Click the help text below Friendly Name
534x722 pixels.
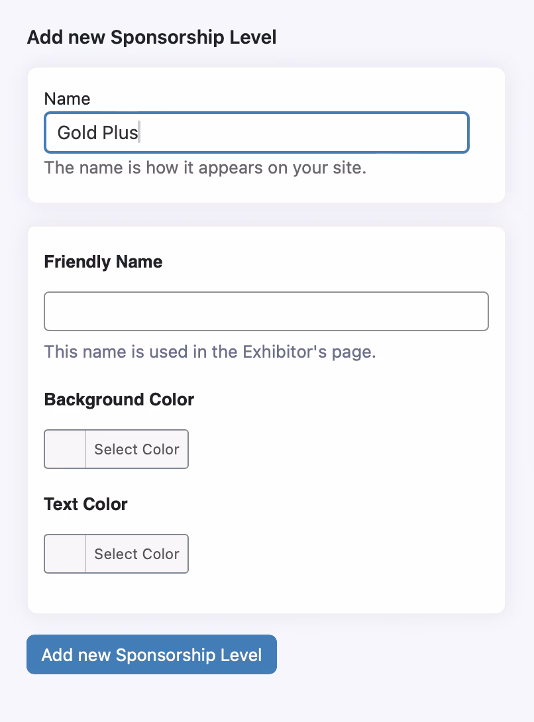(210, 351)
